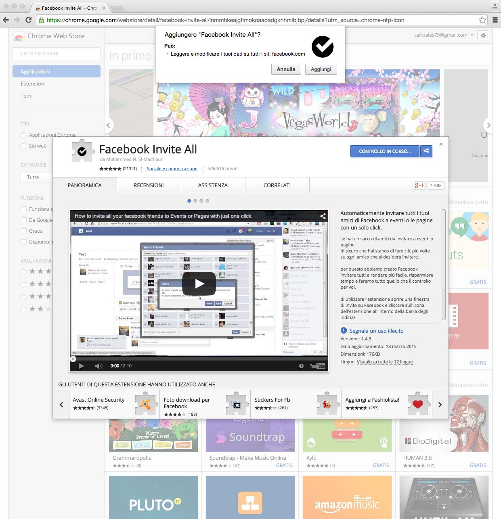Open Chrome hamburger menu
Image resolution: width=501 pixels, height=519 pixels.
click(x=495, y=20)
